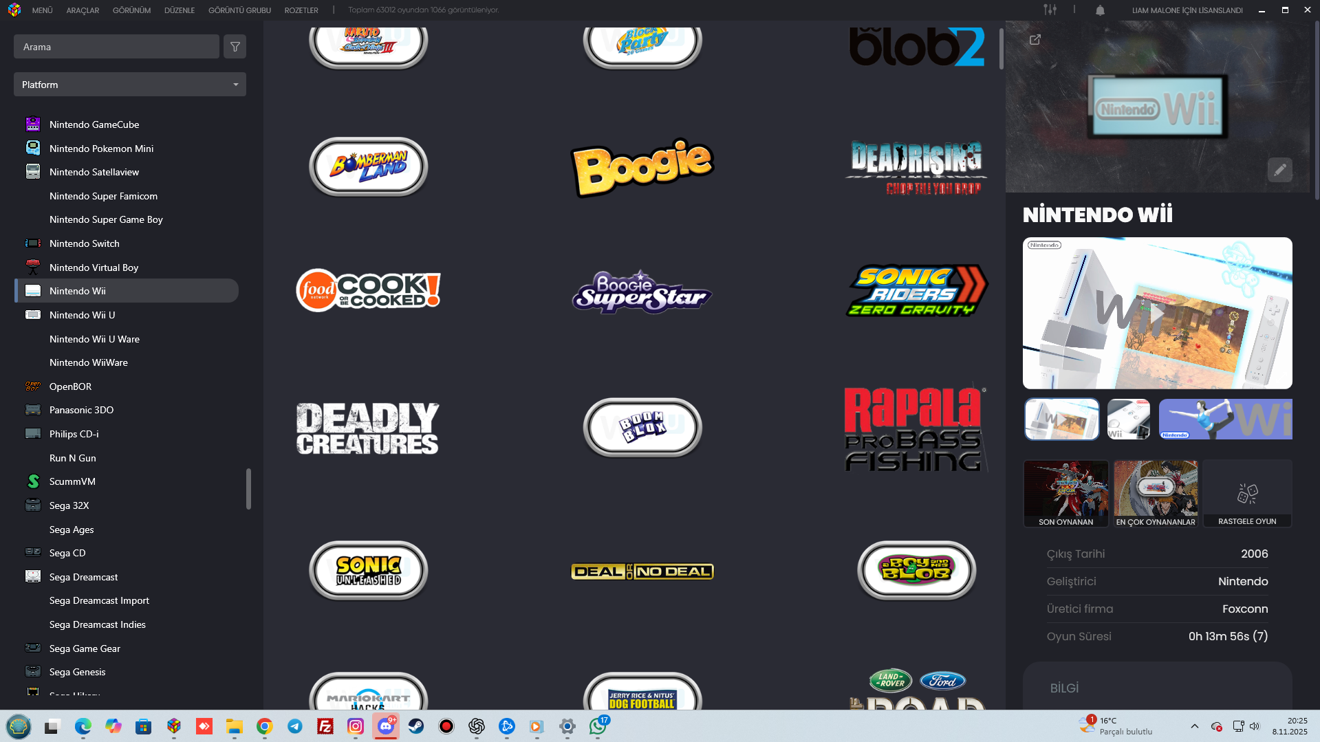The width and height of the screenshot is (1320, 742).
Task: Open Steam from the taskbar
Action: [x=416, y=726]
